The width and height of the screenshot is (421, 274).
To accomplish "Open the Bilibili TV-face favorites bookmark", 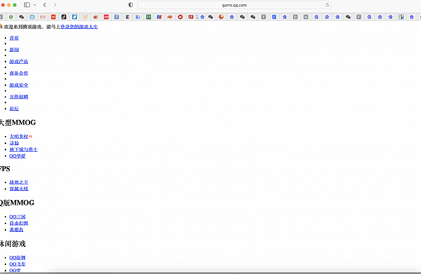I will (x=32, y=17).
